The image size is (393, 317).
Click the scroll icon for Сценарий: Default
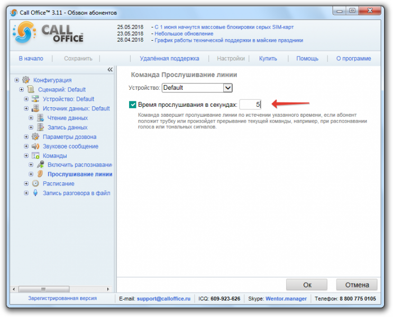[x=31, y=89]
